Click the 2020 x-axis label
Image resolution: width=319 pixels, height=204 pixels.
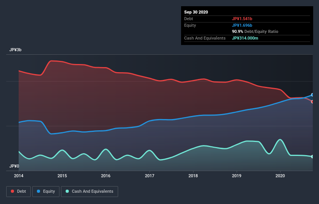[280, 176]
